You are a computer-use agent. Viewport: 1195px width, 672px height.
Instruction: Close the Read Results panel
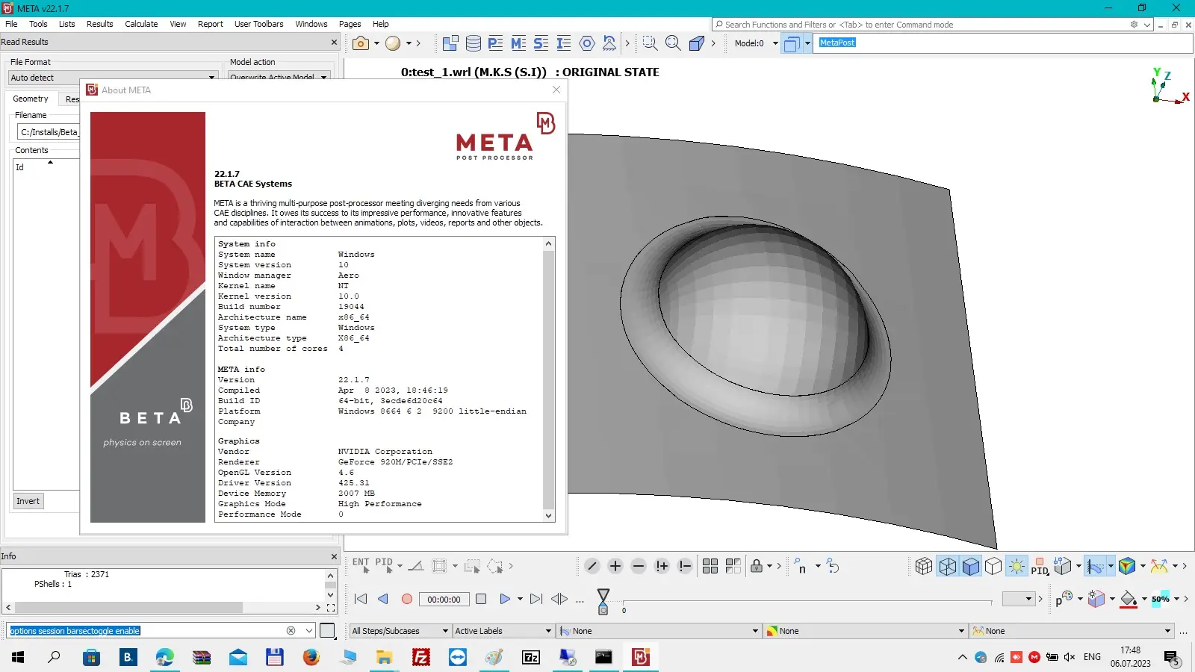click(x=334, y=42)
